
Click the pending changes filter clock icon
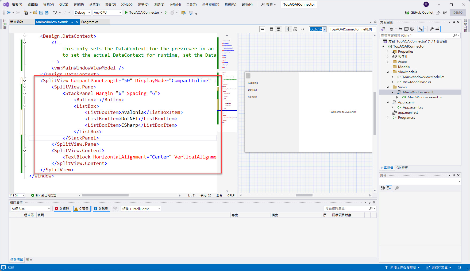391,29
